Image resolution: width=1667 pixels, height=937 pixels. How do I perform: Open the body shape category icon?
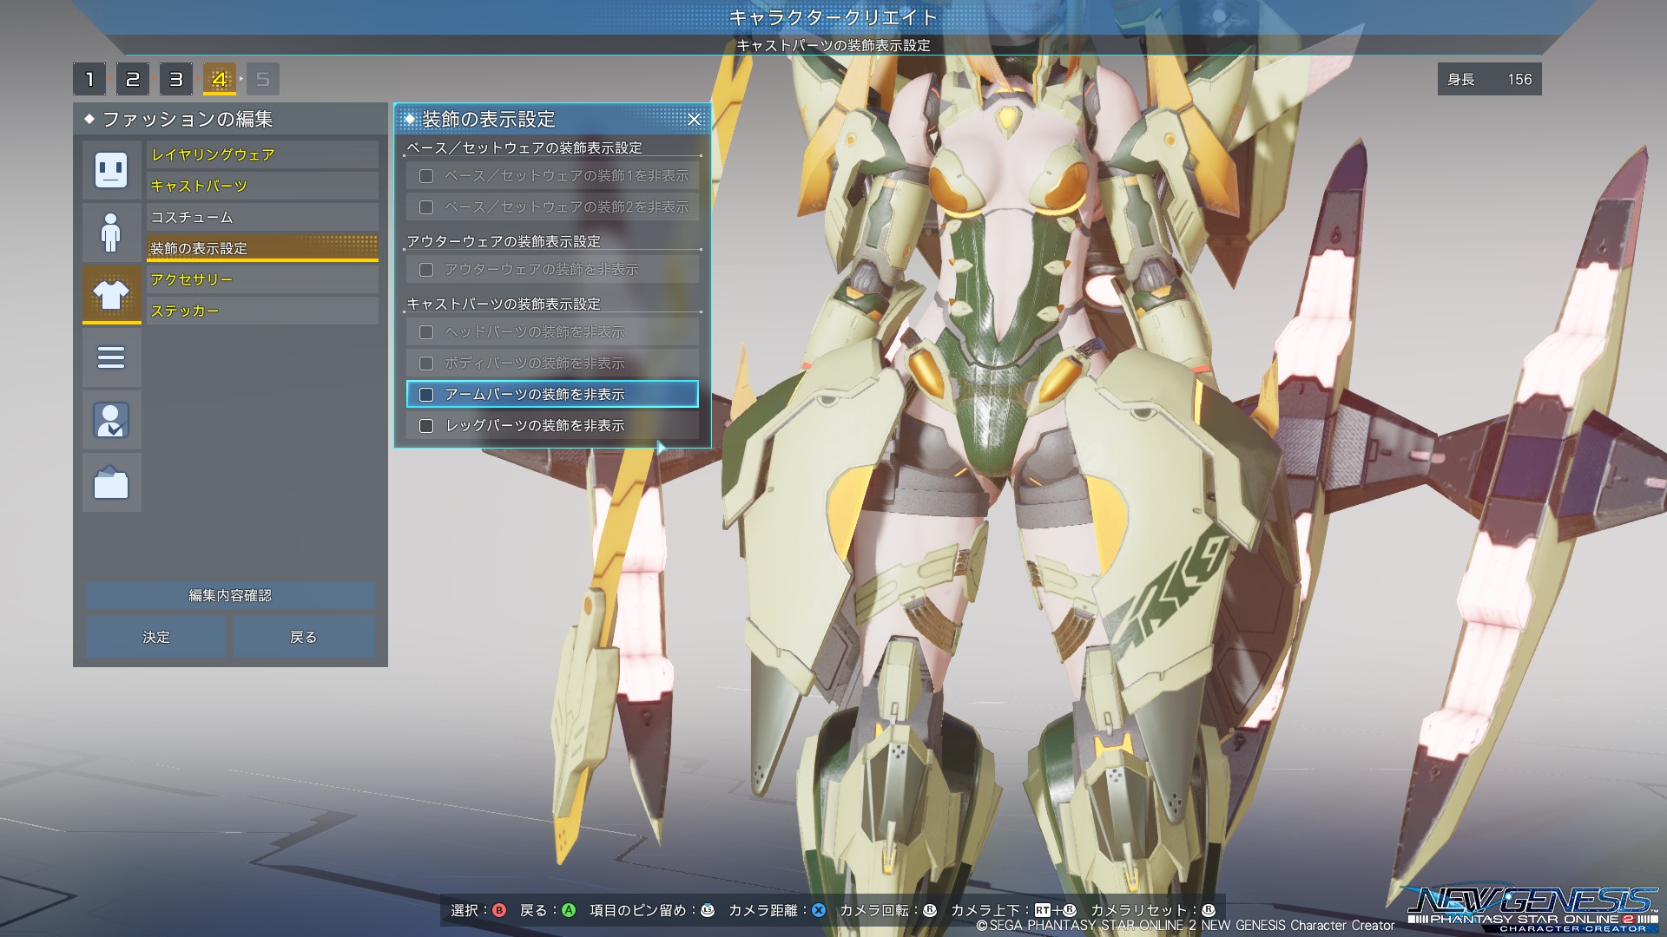[x=111, y=233]
